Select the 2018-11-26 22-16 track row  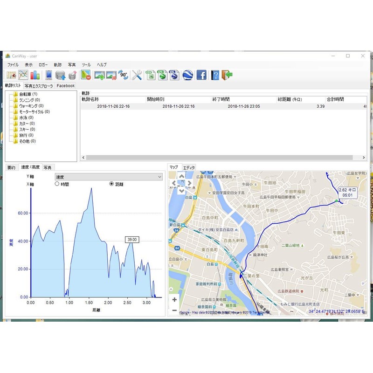click(x=113, y=106)
